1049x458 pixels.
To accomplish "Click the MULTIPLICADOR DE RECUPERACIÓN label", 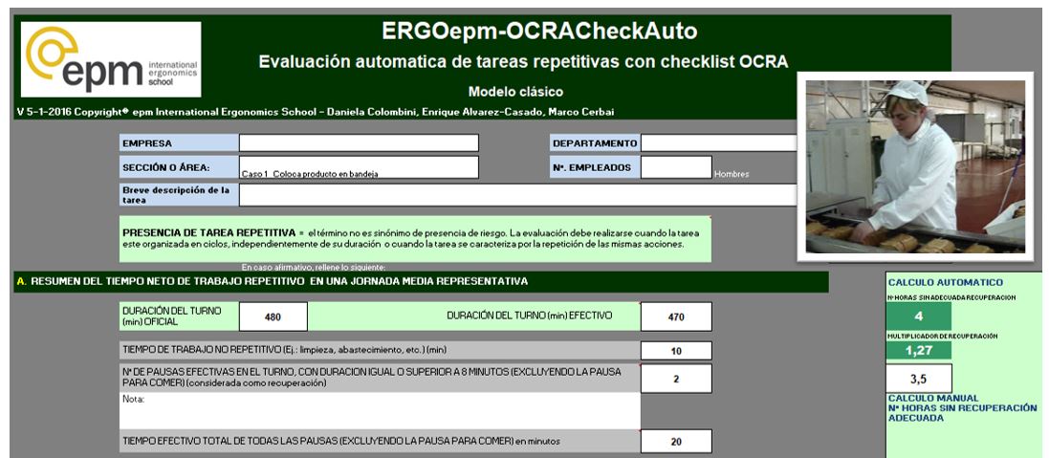I will 942,337.
